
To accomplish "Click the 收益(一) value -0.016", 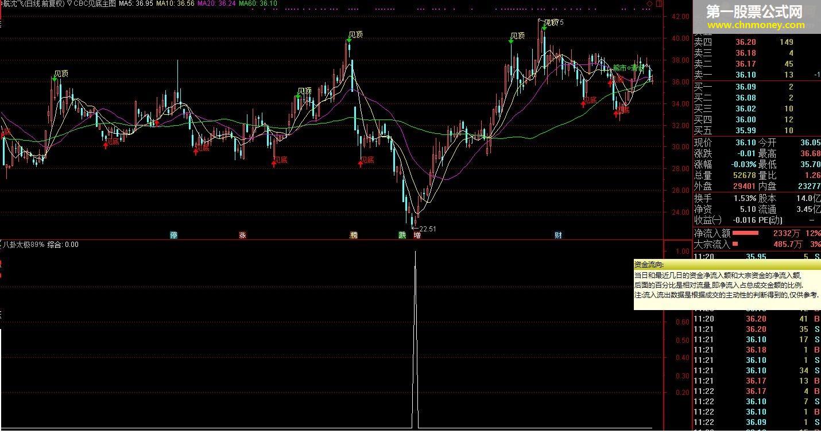I will (x=744, y=220).
